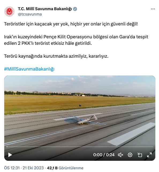Viewport: 159px width, 172px height.
Task: Open the three-dot more options menu
Action: pyautogui.click(x=153, y=9)
